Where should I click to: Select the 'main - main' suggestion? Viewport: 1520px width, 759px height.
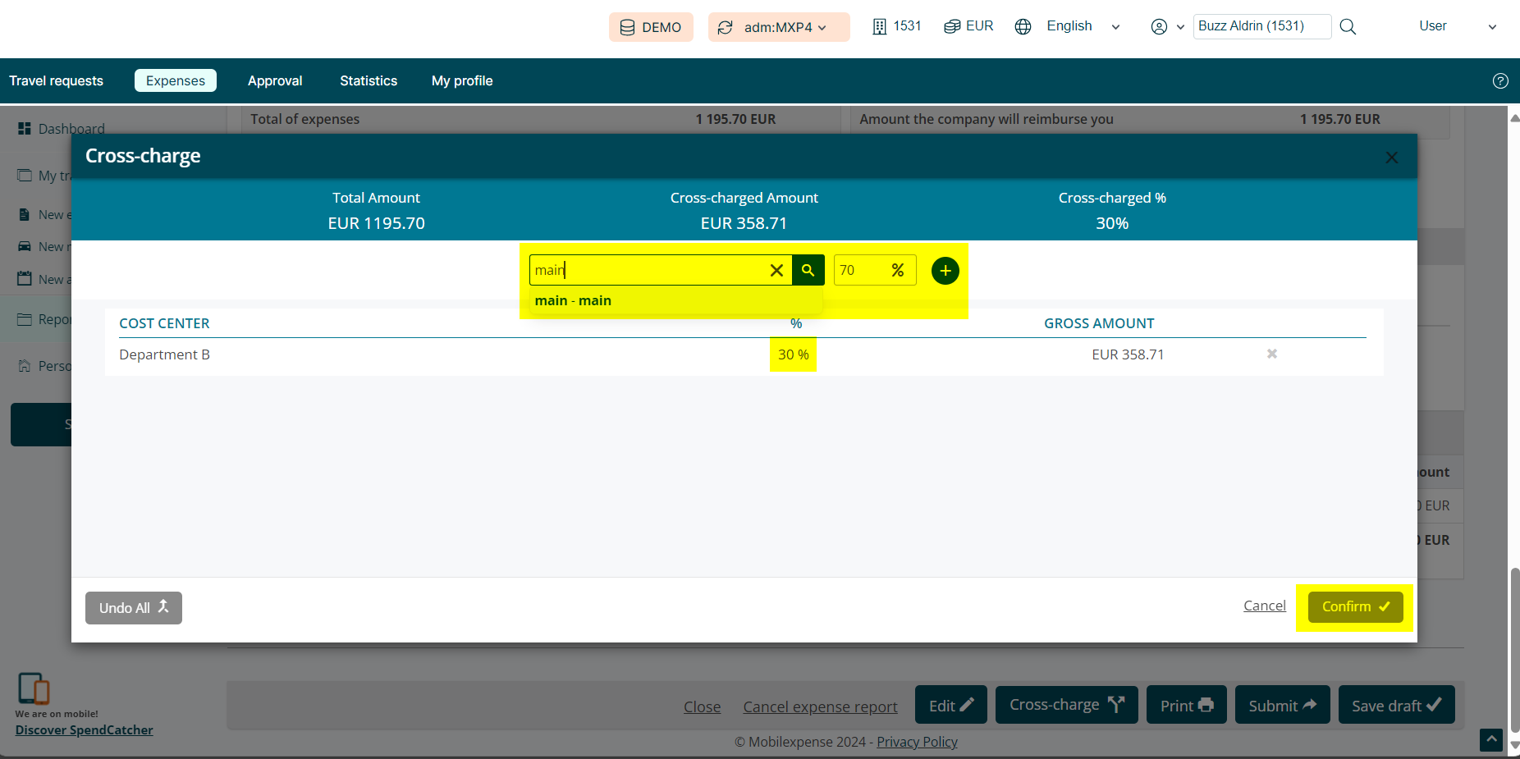(573, 300)
